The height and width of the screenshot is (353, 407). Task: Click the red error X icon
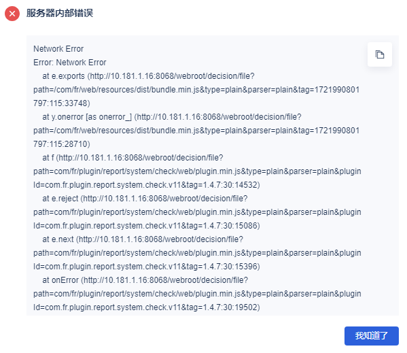click(12, 14)
